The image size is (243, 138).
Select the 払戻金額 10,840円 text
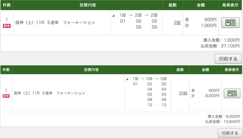click(x=223, y=122)
